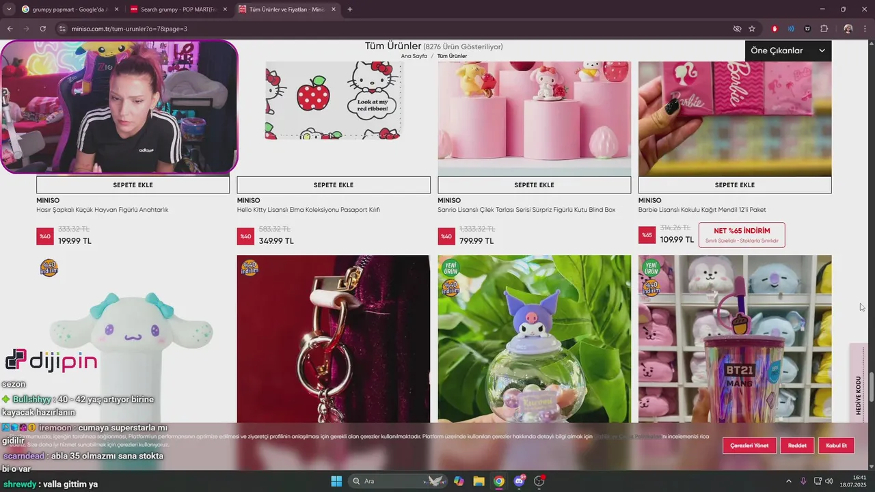This screenshot has width=875, height=492.
Task: Click the taskbar 'Ara' search box
Action: click(396, 481)
